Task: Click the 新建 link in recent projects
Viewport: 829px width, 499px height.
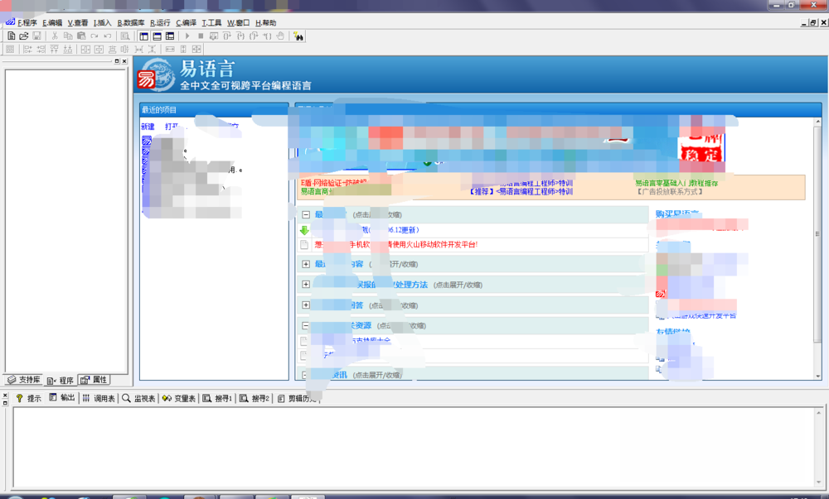Action: [148, 127]
